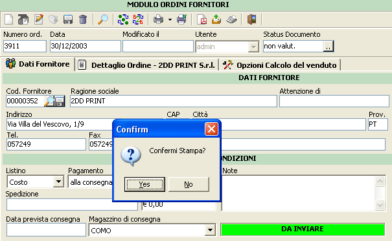Click the Prov. field PT

point(378,124)
